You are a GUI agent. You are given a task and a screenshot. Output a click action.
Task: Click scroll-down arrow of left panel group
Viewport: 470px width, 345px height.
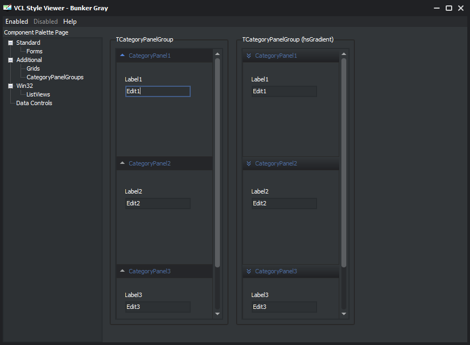pyautogui.click(x=218, y=314)
